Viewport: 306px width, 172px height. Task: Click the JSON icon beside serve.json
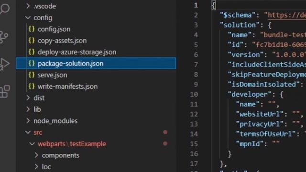32,75
